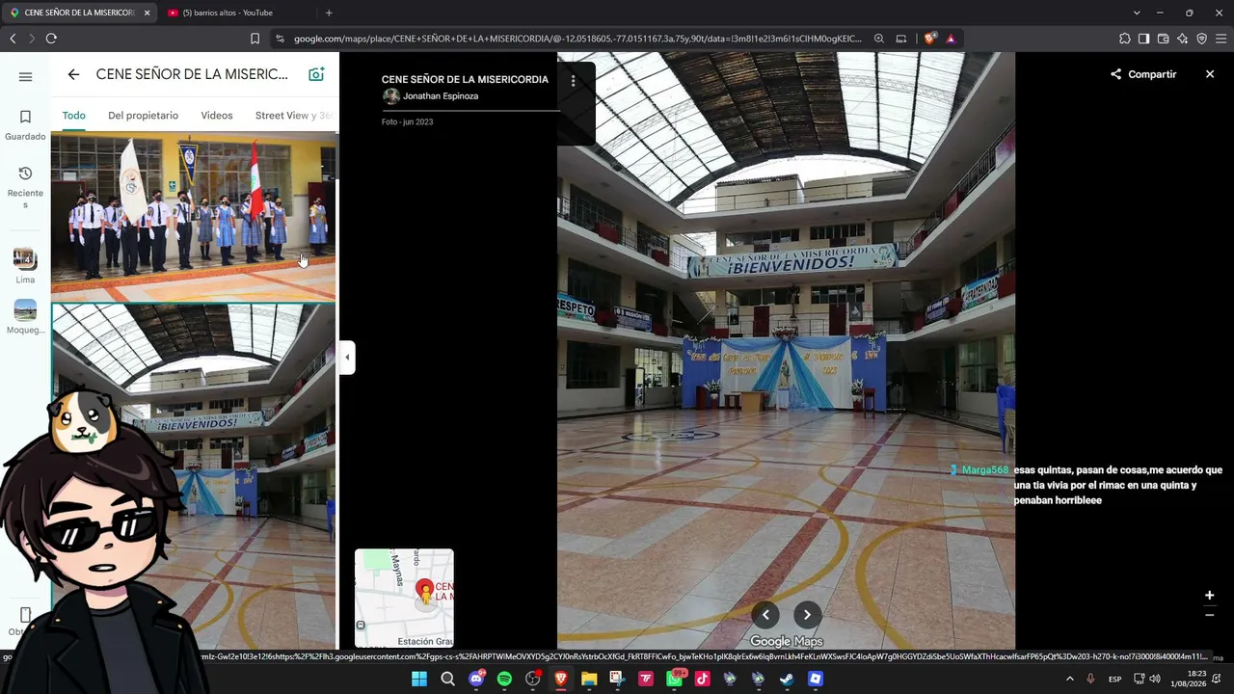Open the Brave Shields panel
Viewport: 1234px width, 694px height.
pos(929,39)
